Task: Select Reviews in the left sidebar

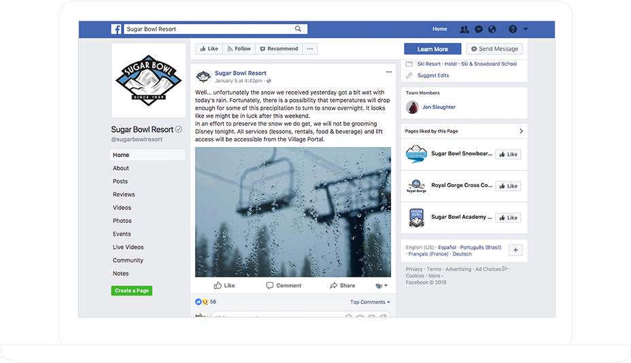Action: point(124,194)
